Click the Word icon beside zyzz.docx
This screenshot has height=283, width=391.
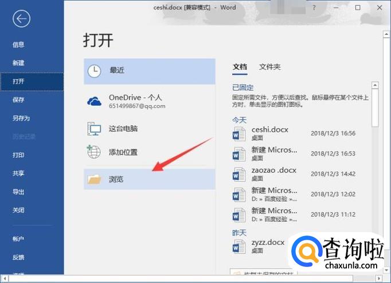coord(239,246)
